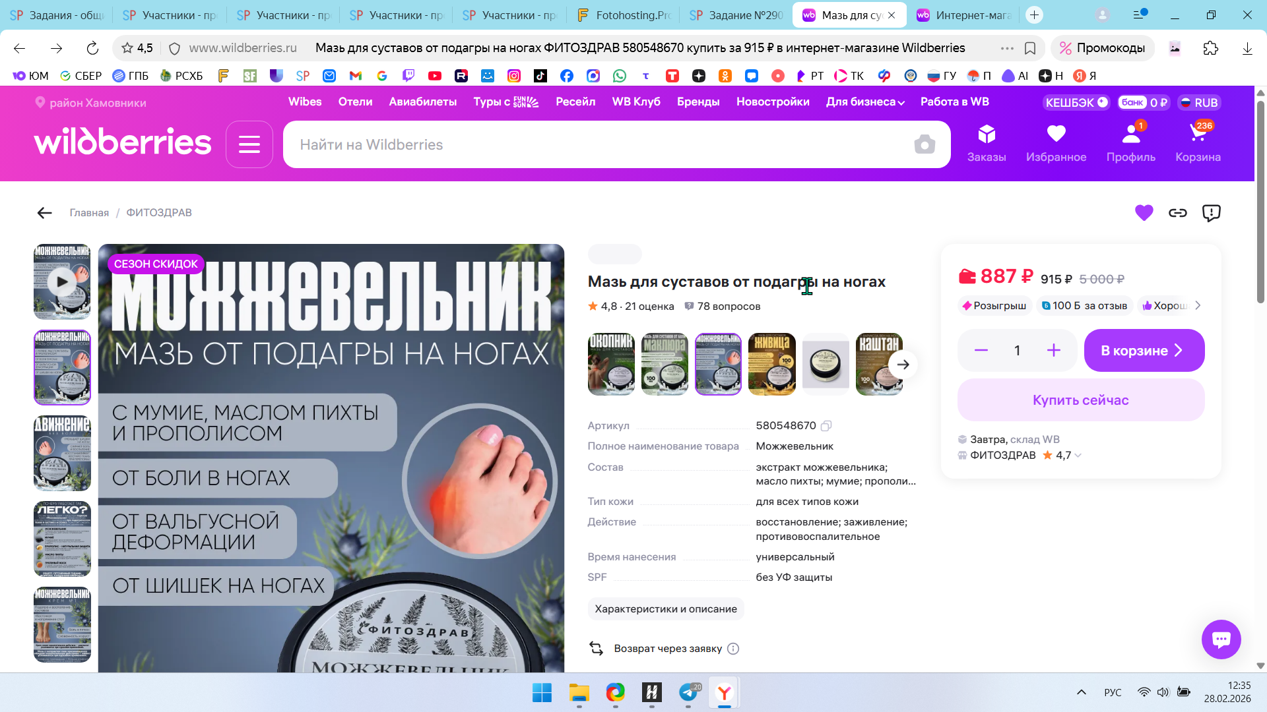Copy product link with chain icon

pyautogui.click(x=1178, y=213)
